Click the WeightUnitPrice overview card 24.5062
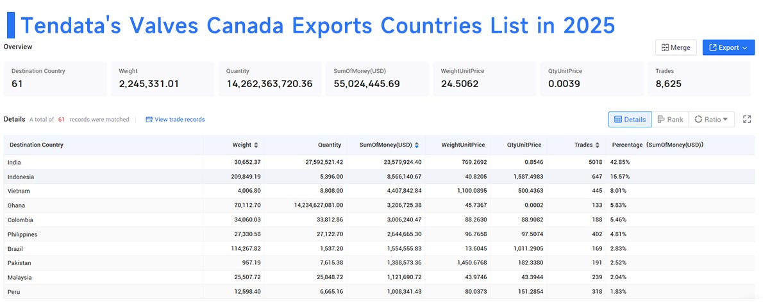 [485, 79]
